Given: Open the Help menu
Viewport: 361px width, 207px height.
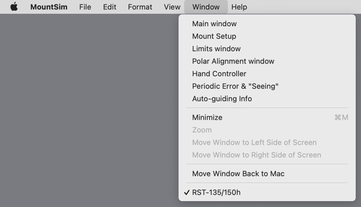Looking at the screenshot, I should (x=239, y=7).
